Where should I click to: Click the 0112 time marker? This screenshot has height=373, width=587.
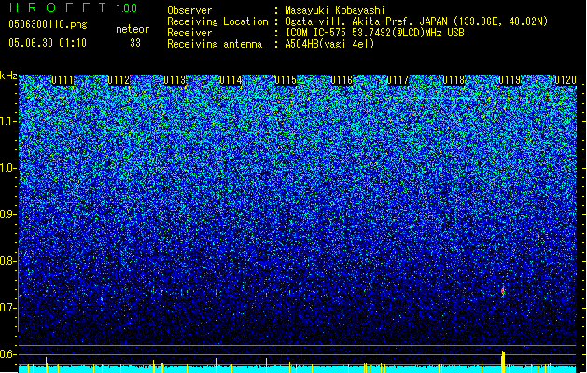point(119,80)
